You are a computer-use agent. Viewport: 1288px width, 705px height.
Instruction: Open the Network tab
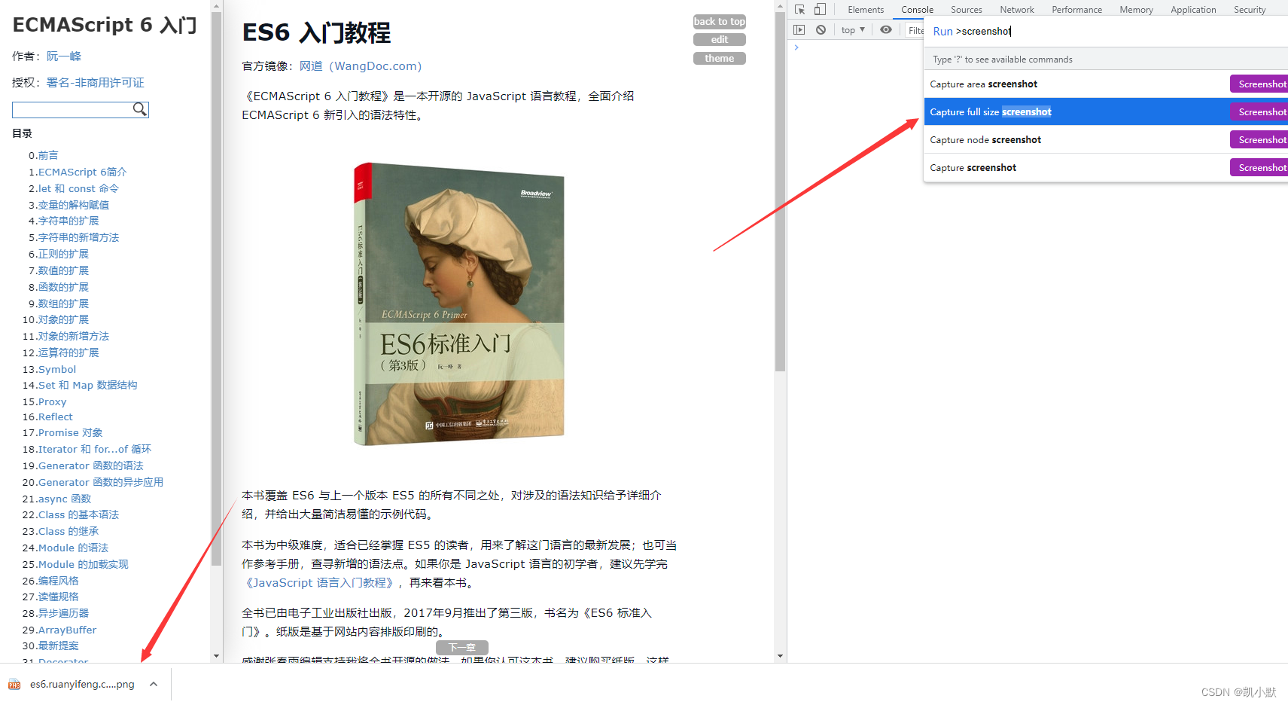[x=1017, y=10]
